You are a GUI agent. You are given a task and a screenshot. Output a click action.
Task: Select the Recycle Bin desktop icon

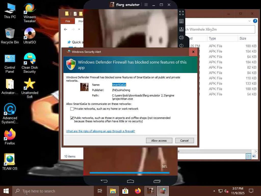[10, 36]
